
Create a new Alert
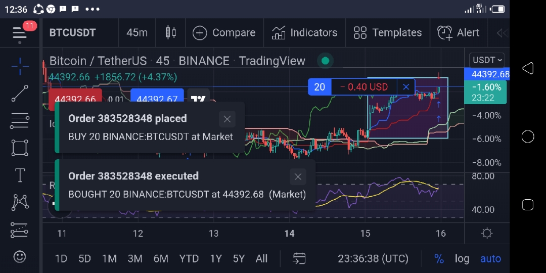tap(458, 33)
